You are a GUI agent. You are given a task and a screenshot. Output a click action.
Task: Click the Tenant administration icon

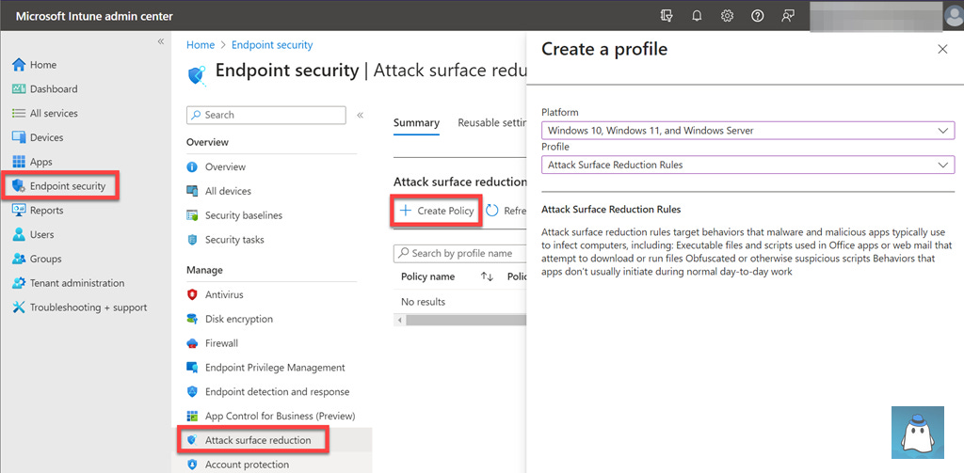coord(19,283)
